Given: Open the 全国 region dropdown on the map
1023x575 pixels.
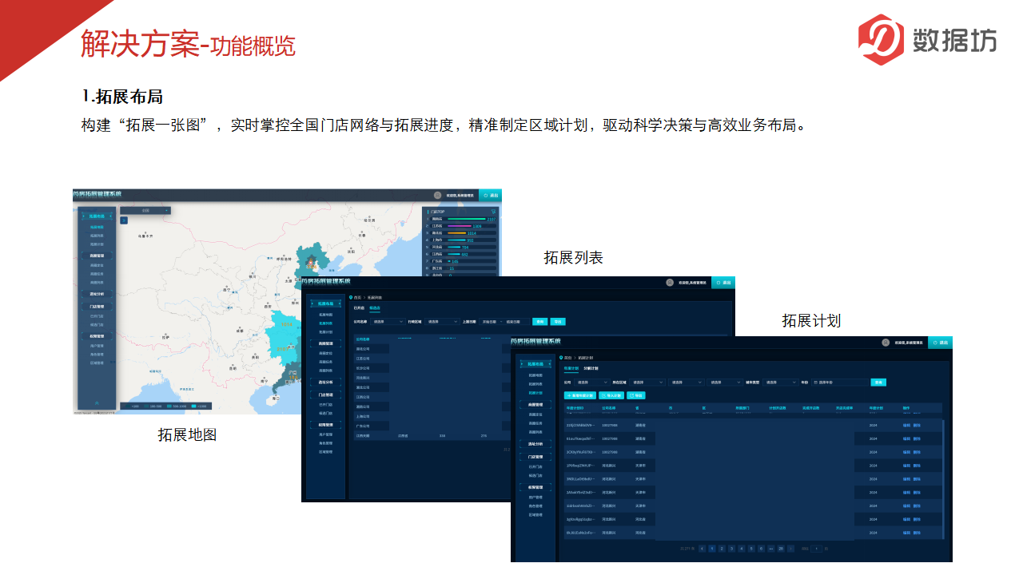Looking at the screenshot, I should click(x=145, y=210).
